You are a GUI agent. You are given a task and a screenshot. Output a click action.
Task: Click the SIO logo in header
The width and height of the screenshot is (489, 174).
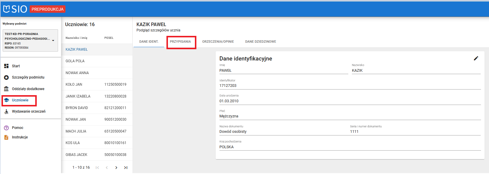click(x=15, y=9)
